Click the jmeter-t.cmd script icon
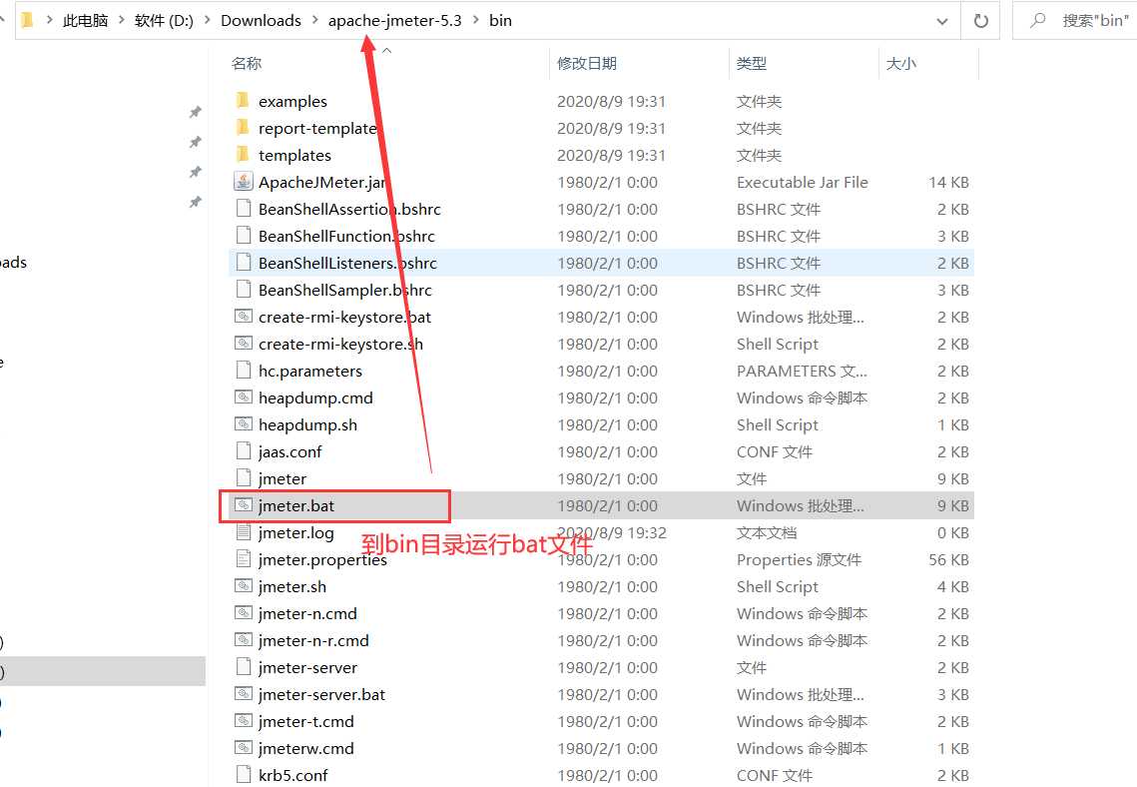The width and height of the screenshot is (1137, 787). (x=243, y=720)
